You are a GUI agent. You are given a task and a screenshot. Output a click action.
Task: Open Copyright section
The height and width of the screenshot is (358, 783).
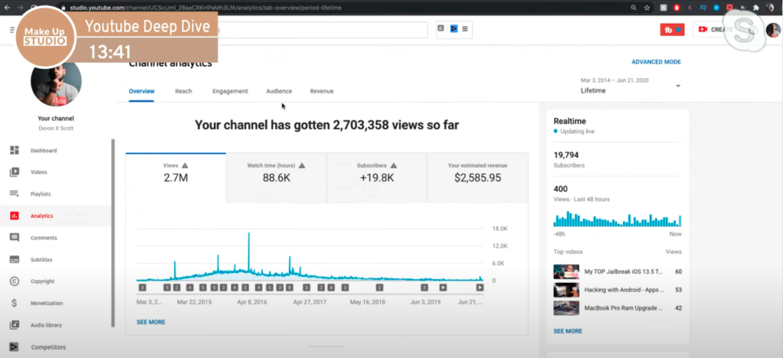42,282
